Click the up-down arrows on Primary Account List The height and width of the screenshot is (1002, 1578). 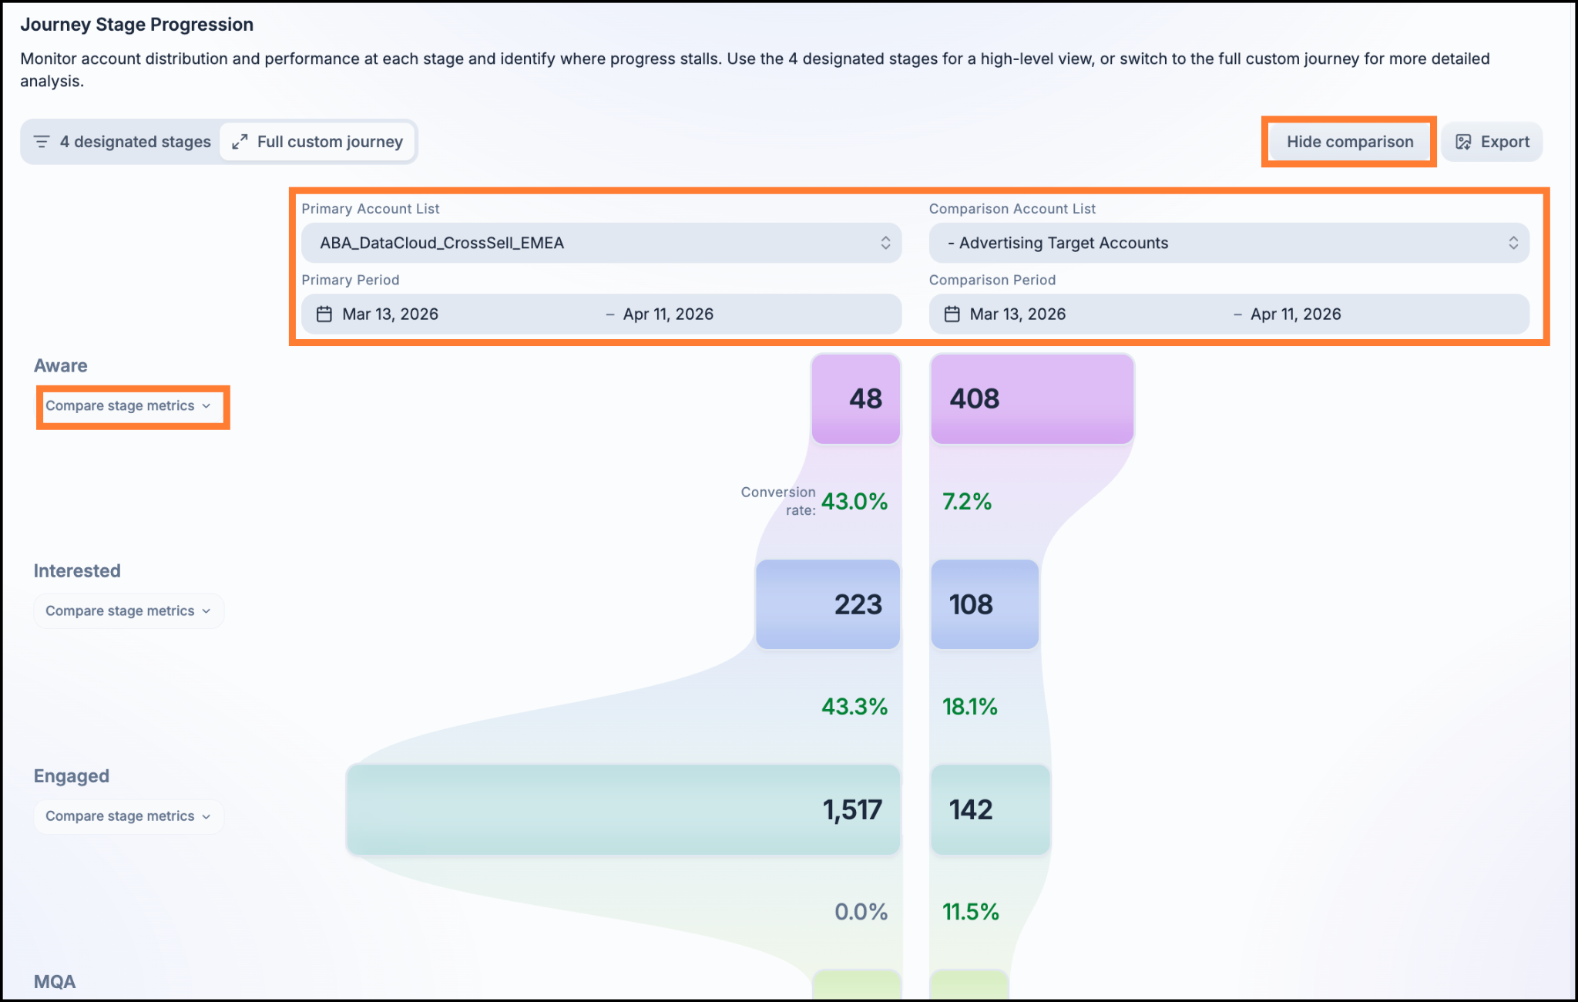point(885,243)
